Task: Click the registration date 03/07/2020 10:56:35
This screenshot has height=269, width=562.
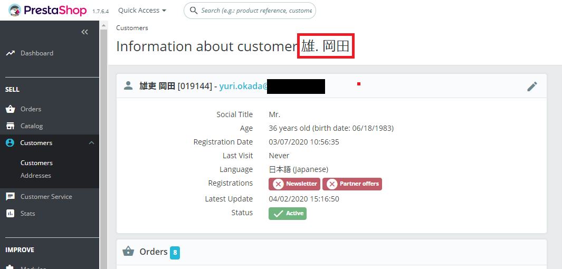Action: click(304, 142)
